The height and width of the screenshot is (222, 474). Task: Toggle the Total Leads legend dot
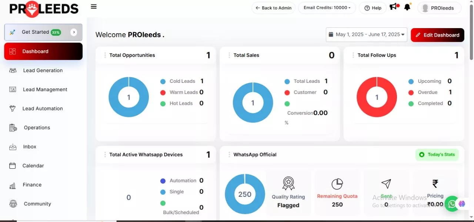pyautogui.click(x=287, y=81)
